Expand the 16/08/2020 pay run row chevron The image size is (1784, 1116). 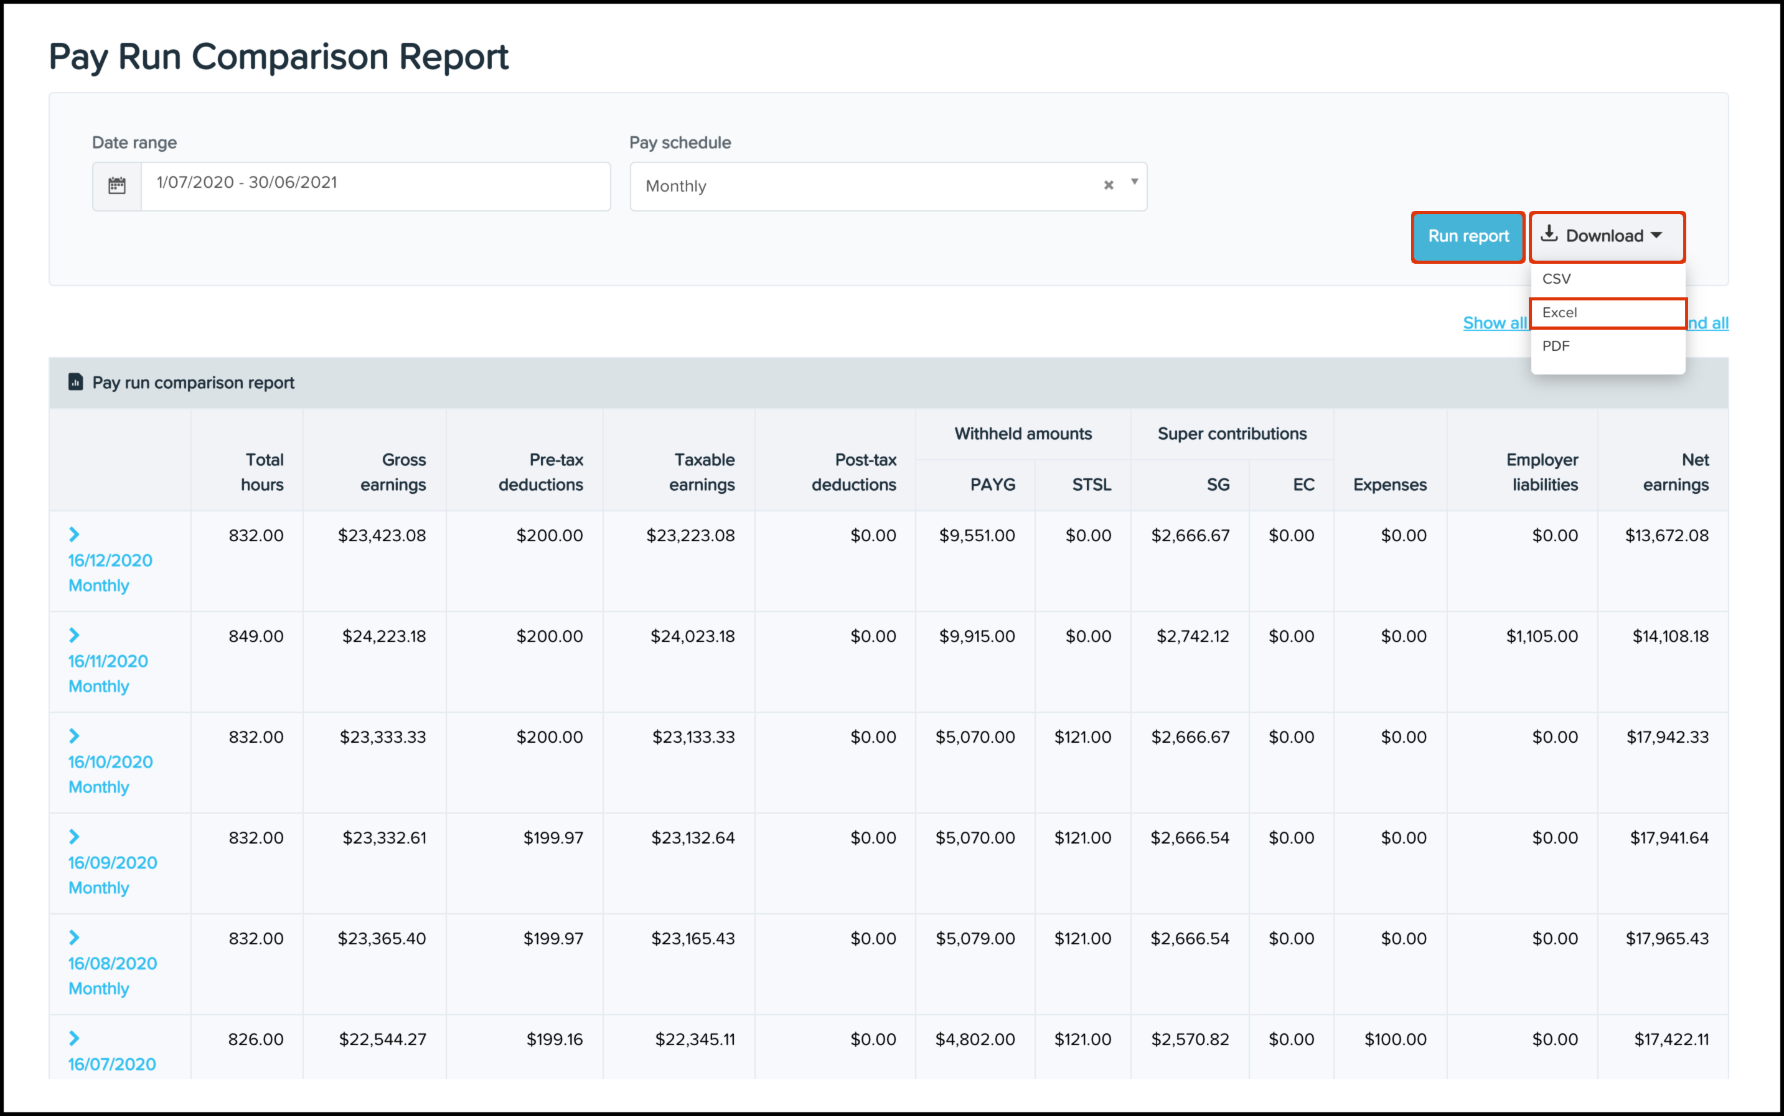(x=74, y=937)
